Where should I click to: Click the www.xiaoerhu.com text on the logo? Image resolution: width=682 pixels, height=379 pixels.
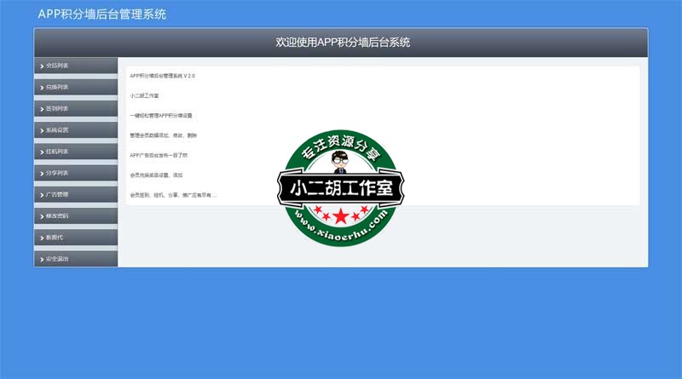click(341, 231)
